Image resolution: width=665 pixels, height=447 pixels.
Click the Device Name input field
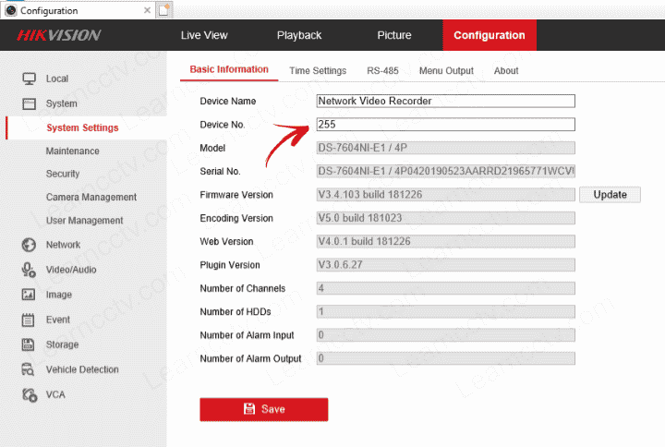(445, 101)
